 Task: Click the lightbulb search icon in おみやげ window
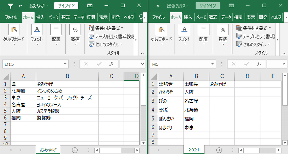pos(141,17)
